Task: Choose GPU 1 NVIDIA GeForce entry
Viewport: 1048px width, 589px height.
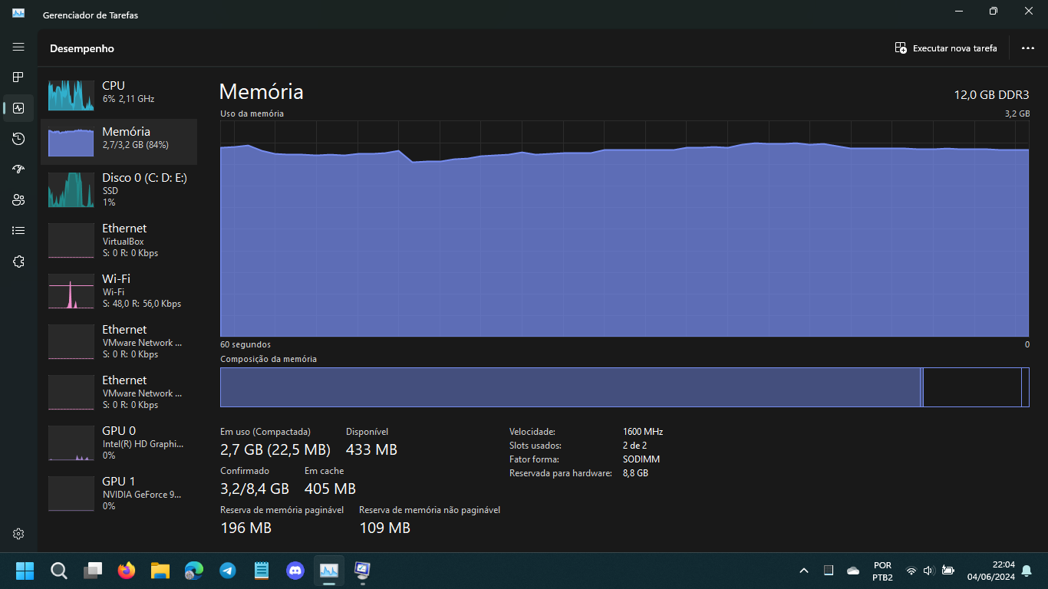Action: [x=119, y=493]
